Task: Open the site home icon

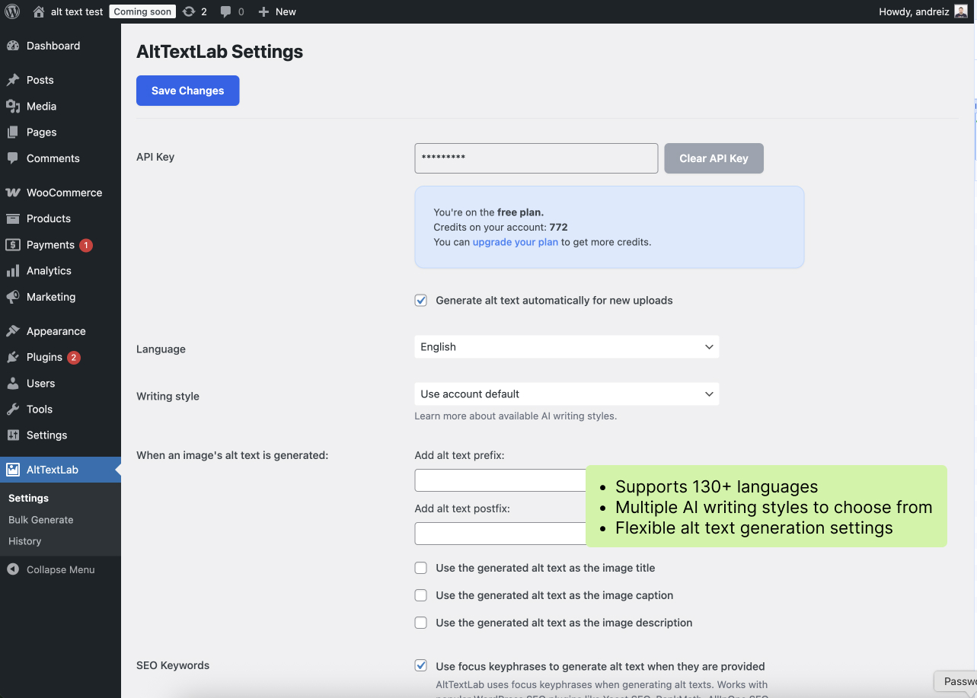Action: coord(39,11)
